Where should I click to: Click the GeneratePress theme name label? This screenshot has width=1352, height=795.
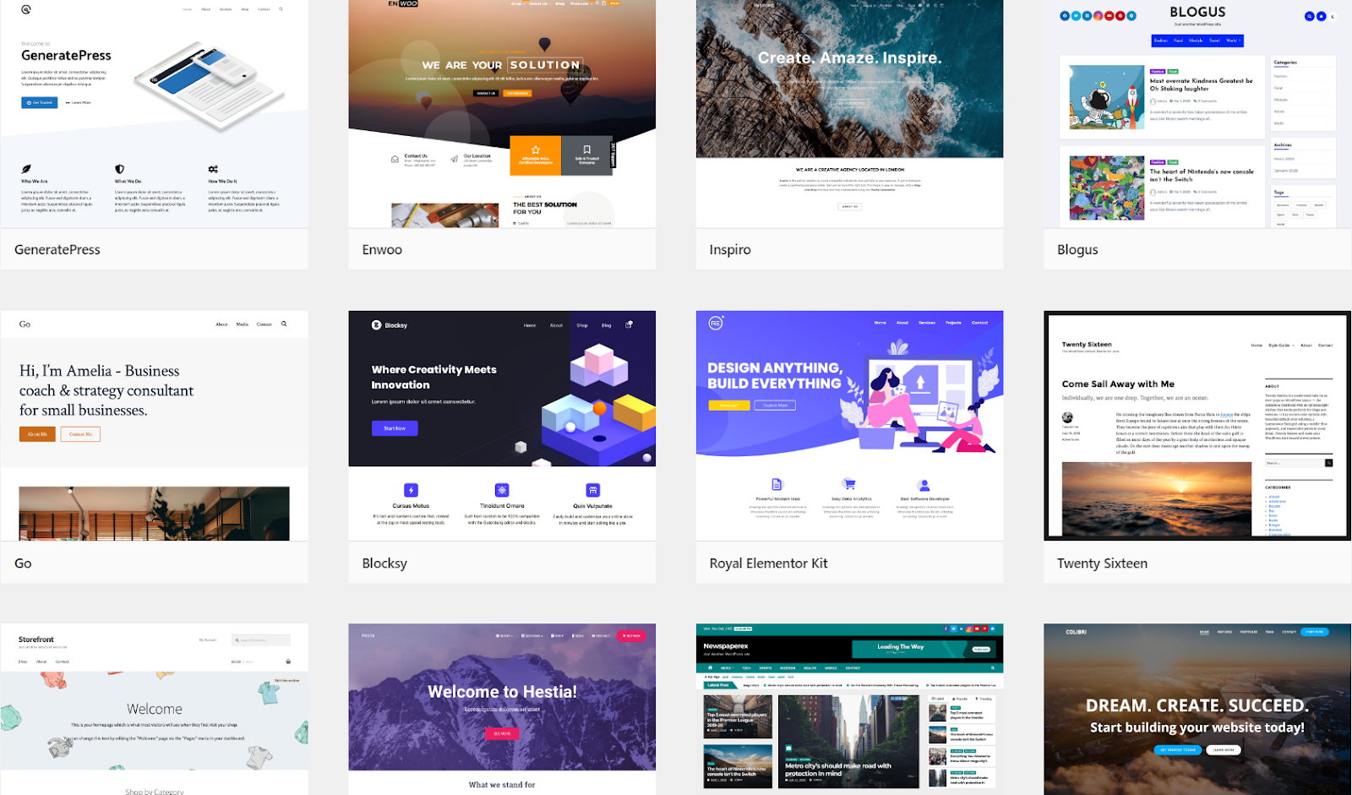tap(57, 249)
